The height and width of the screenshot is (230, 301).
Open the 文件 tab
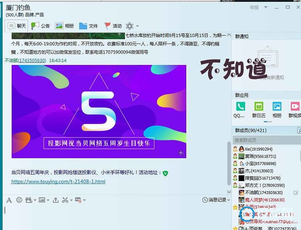[88, 26]
